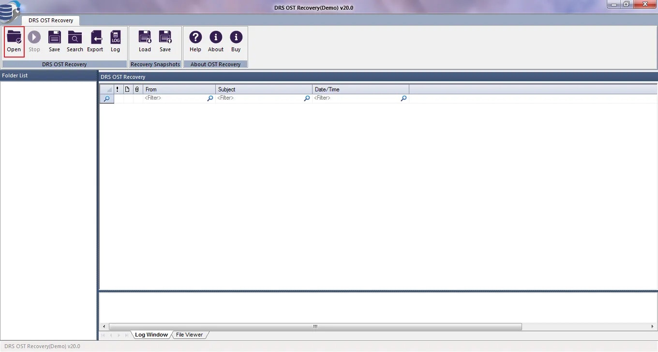This screenshot has height=352, width=658.
Task: Select the DRS OST Recovery ribbon tab
Action: click(x=51, y=20)
